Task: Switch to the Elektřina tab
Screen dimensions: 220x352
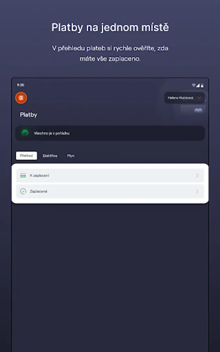Action: 50,156
